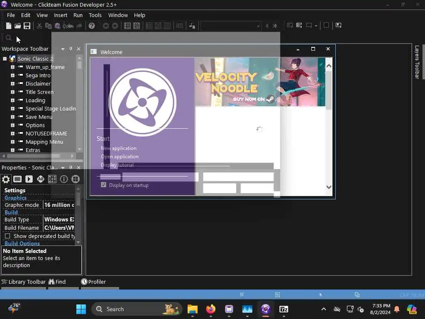Image resolution: width=425 pixels, height=319 pixels.
Task: Click the Layers Toolbar vertical tab
Action: [x=417, y=62]
